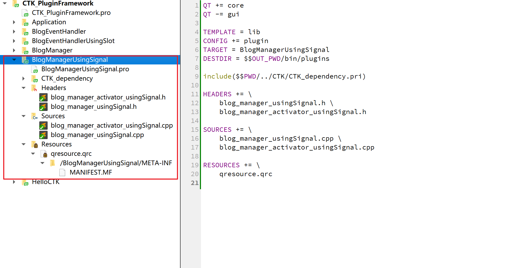
Task: Click the CTK_PluginFramework project folder icon
Action: pyautogui.click(x=16, y=3)
